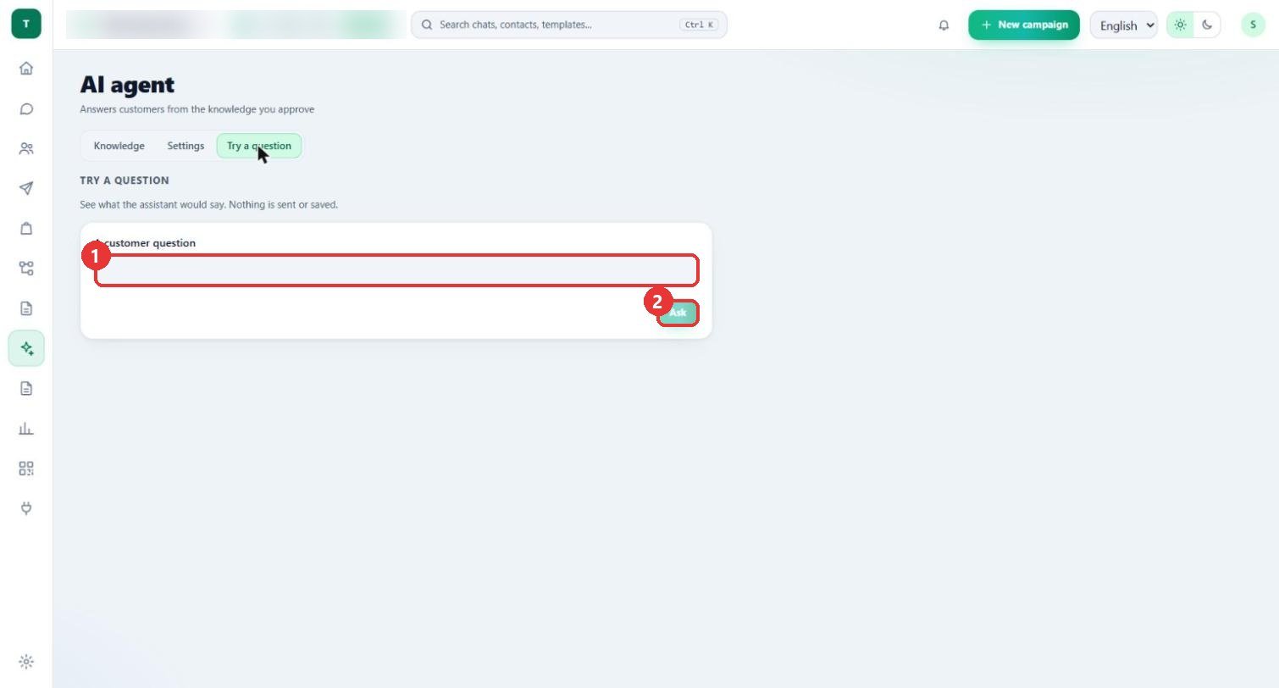Open the gear settings icon at sidebar bottom
This screenshot has width=1279, height=688.
26,662
